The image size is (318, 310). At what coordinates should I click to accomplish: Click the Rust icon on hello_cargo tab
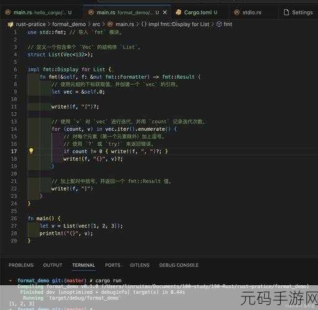[8, 12]
